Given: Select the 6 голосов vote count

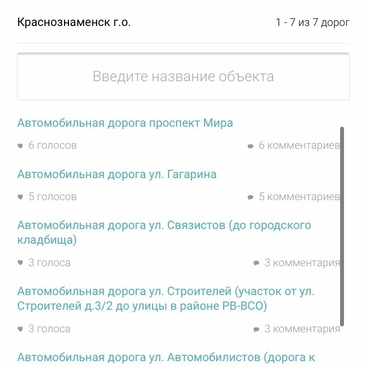Looking at the screenshot, I should coord(52,145).
